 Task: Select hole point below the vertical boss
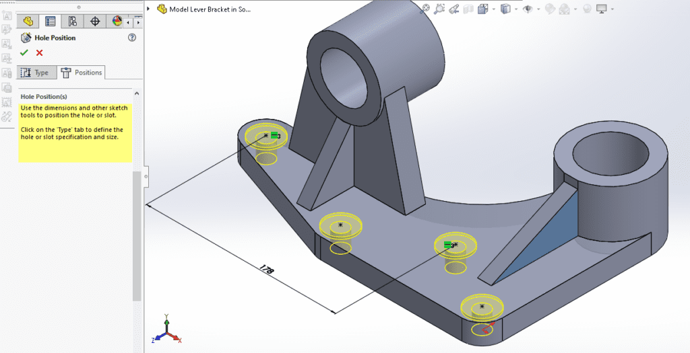[x=340, y=225]
